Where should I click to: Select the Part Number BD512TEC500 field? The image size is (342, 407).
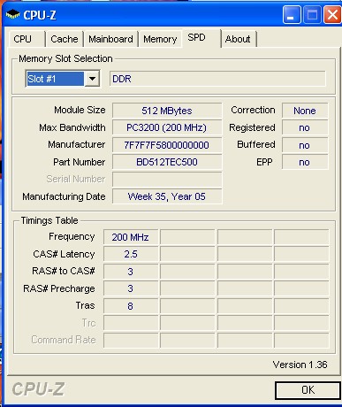(167, 162)
